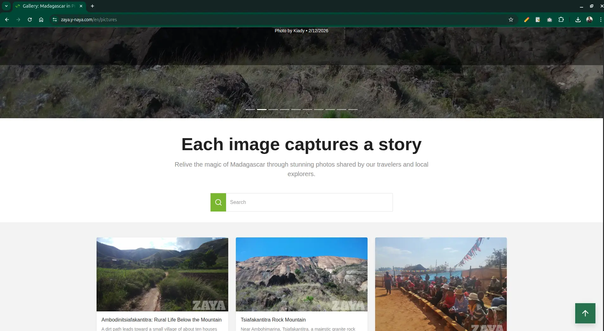
Task: Reload the current page
Action: click(30, 20)
